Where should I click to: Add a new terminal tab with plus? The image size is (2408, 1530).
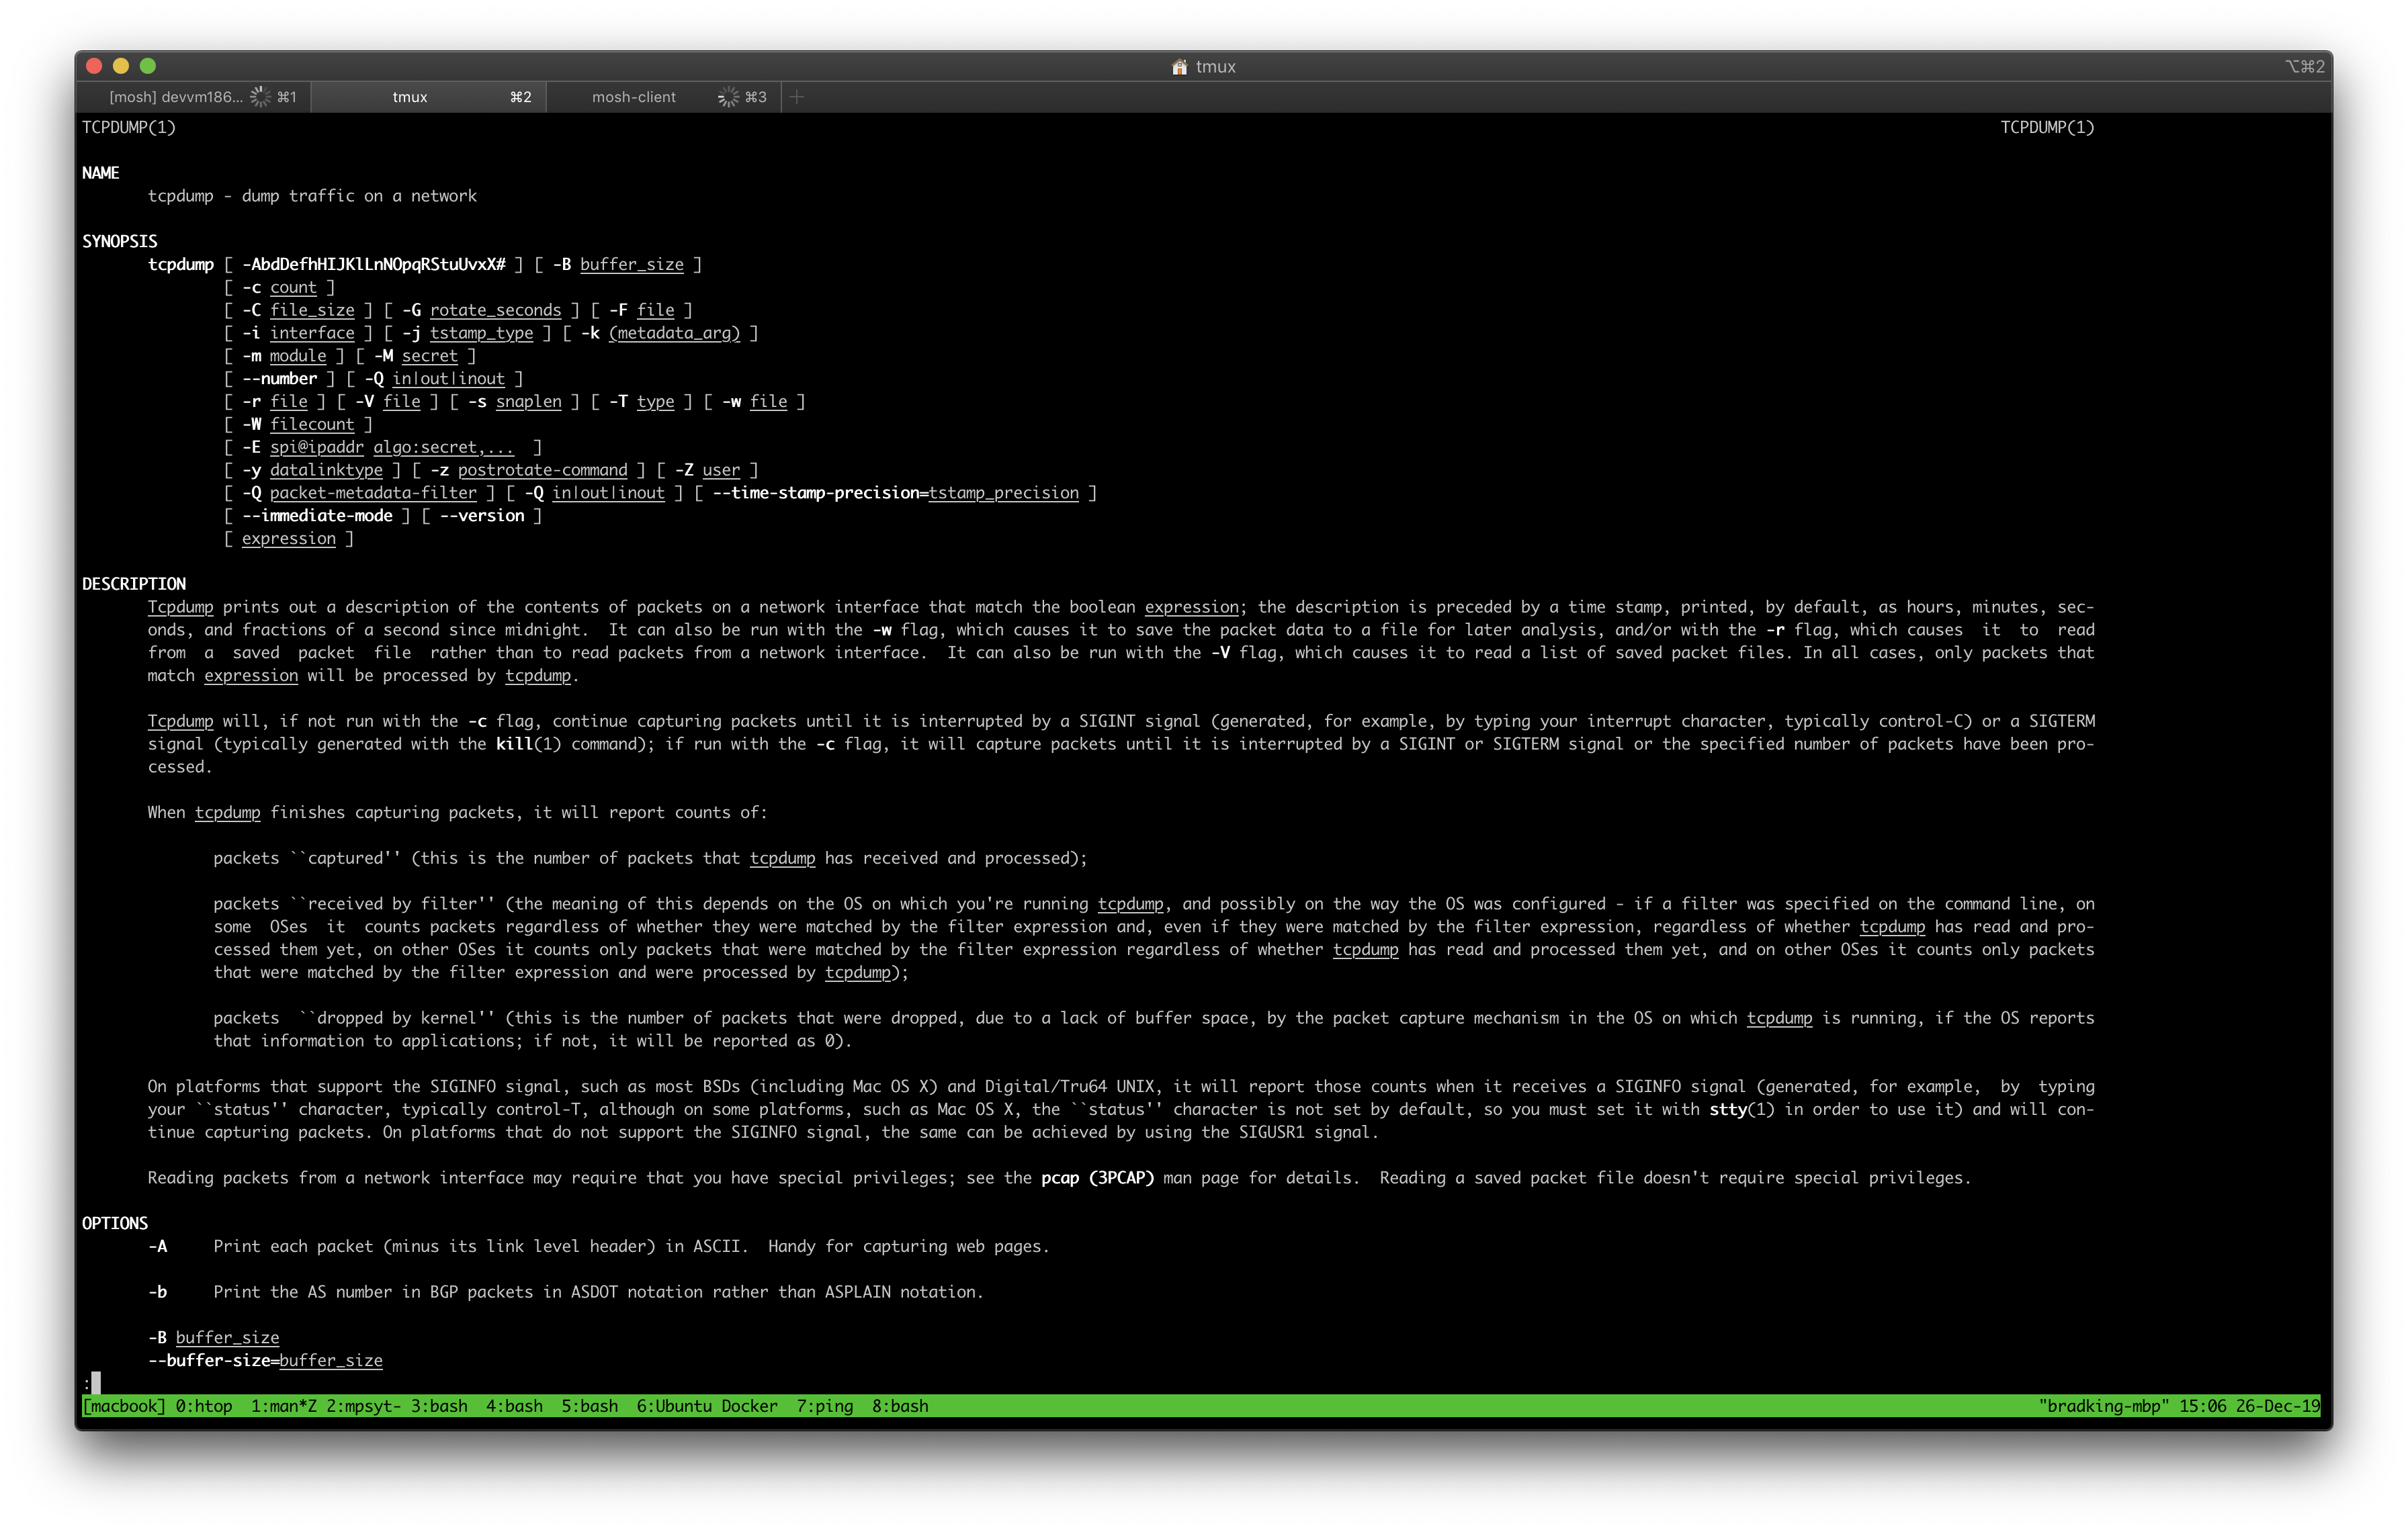tap(797, 97)
